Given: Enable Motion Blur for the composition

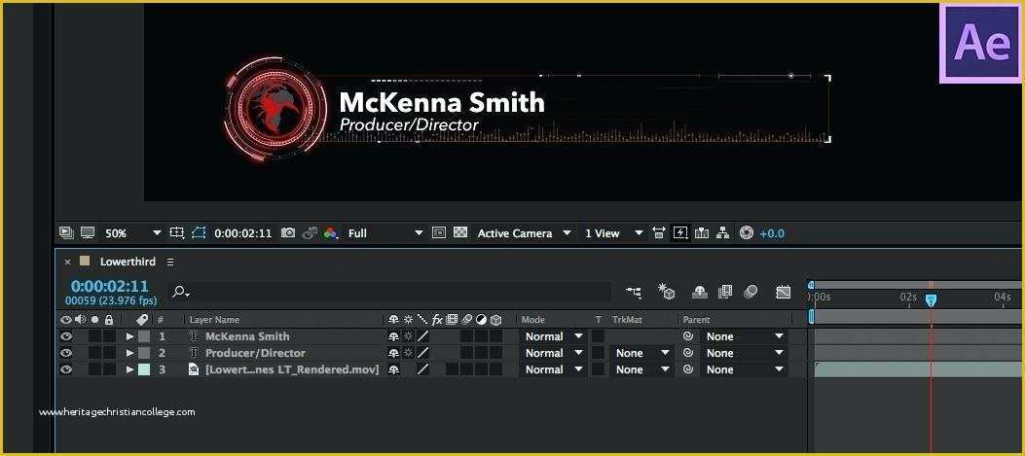Looking at the screenshot, I should point(750,292).
